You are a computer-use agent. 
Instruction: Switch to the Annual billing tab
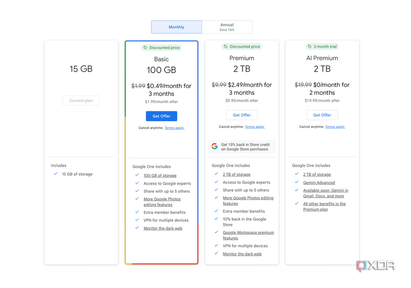(x=227, y=27)
